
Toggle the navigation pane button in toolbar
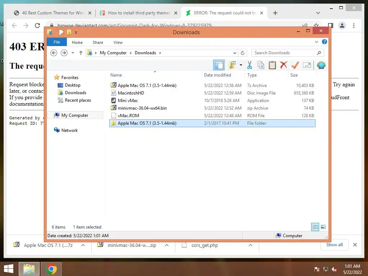coord(219,65)
